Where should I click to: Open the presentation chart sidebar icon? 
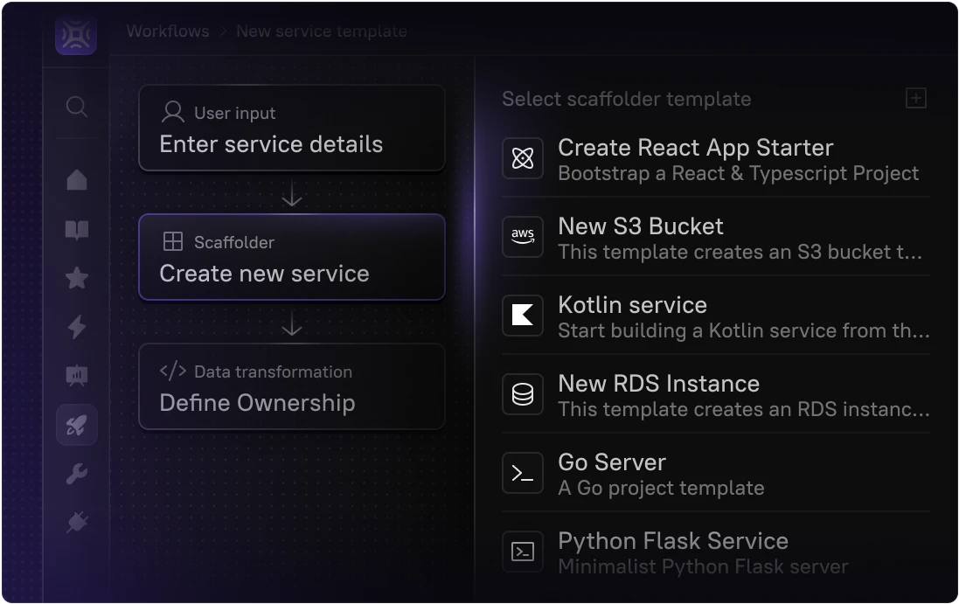coord(77,376)
